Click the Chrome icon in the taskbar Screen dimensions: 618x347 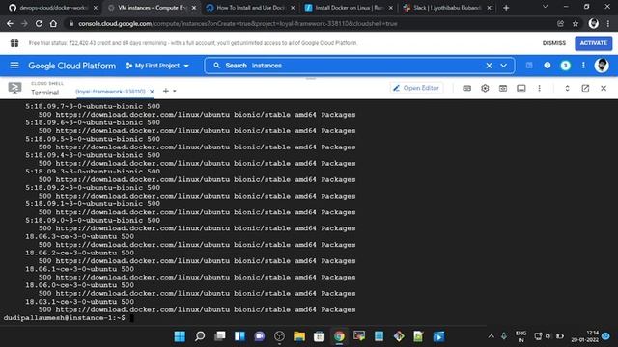click(x=339, y=336)
